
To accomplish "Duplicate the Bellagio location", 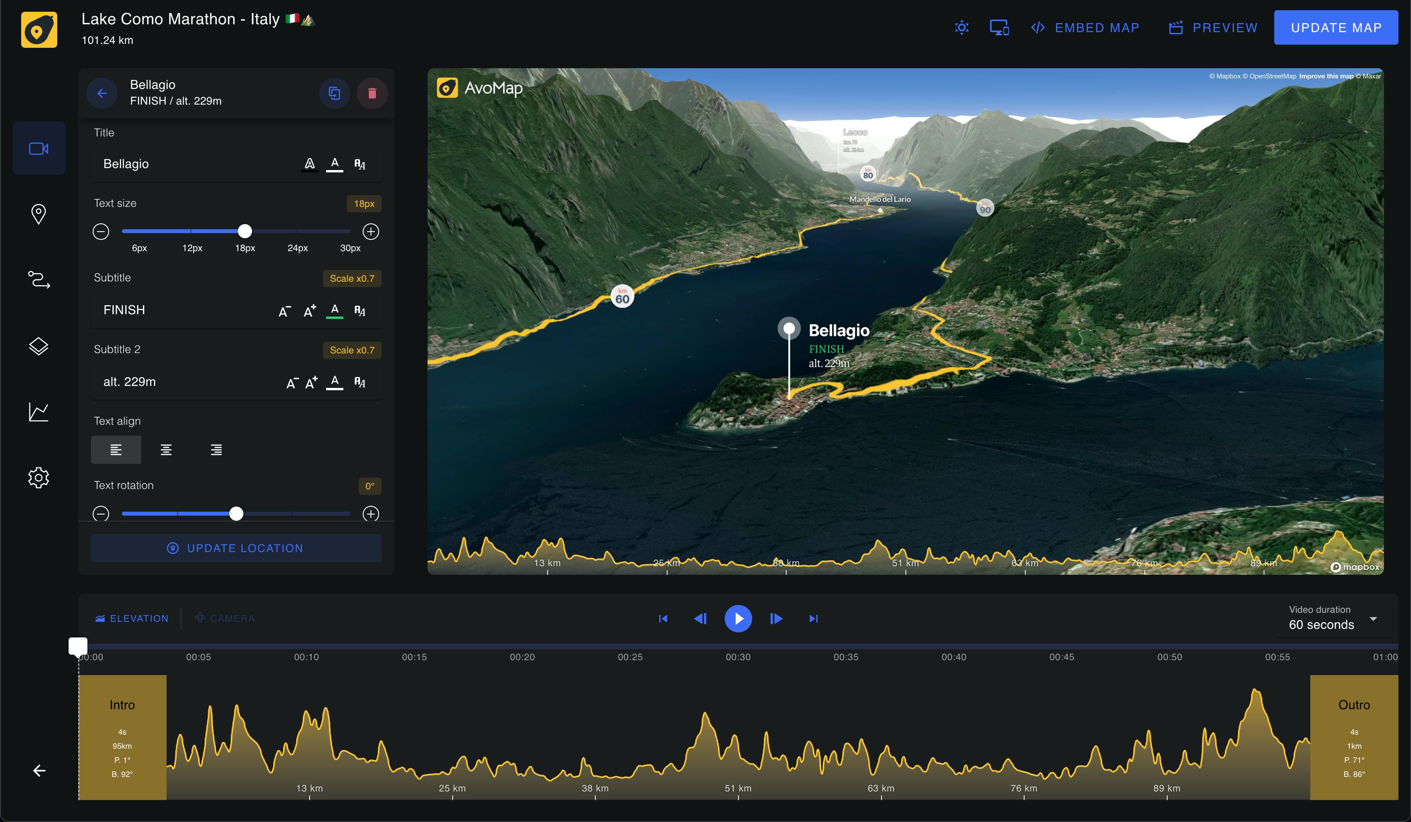I will [334, 93].
